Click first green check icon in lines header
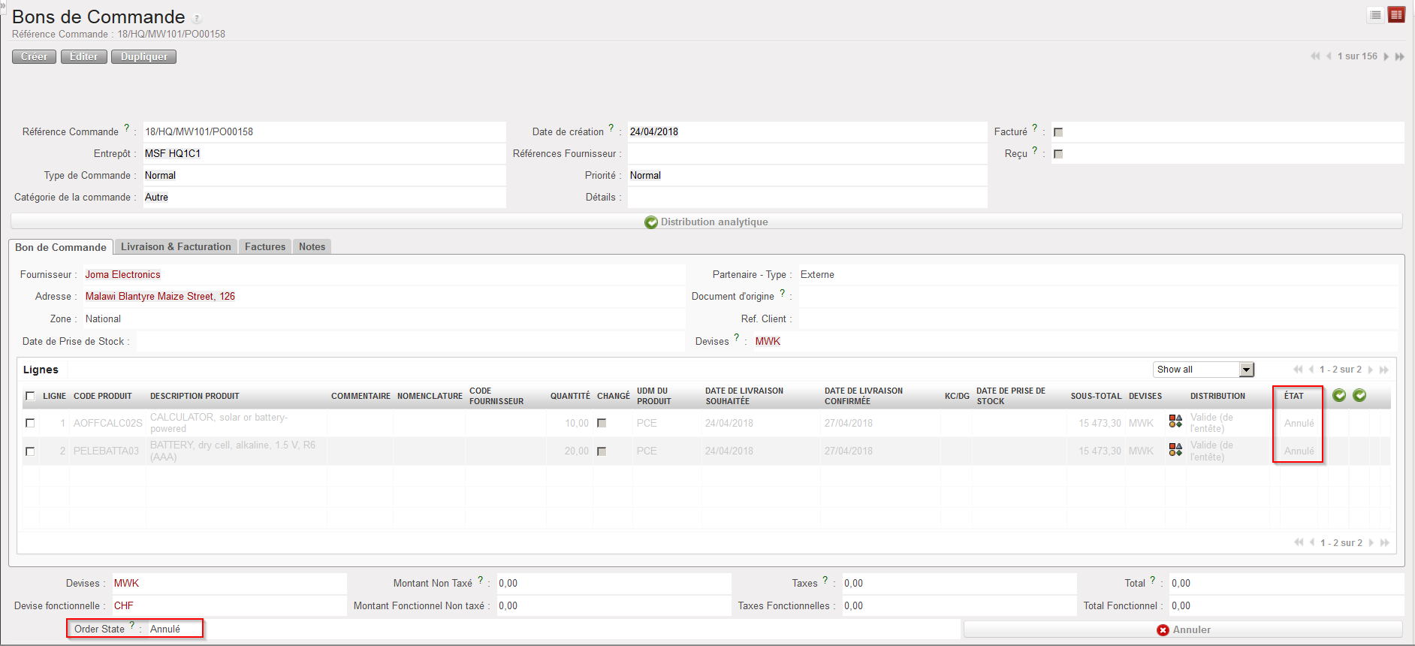Image resolution: width=1415 pixels, height=646 pixels. coord(1339,395)
